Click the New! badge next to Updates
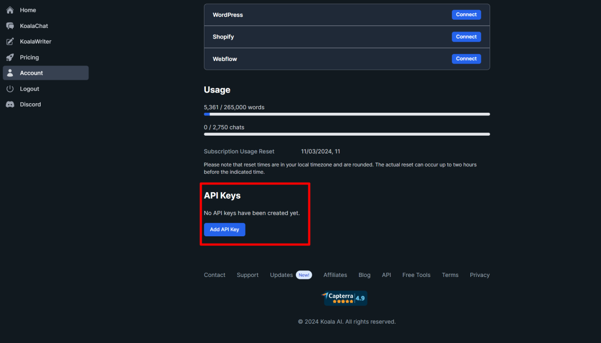The image size is (601, 343). (x=304, y=274)
